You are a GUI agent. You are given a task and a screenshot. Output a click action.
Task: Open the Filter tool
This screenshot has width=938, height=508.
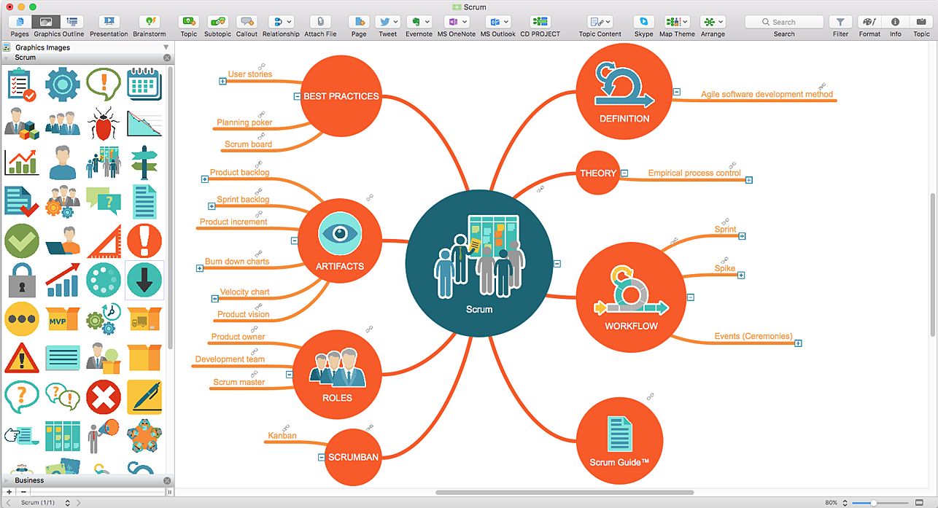click(x=840, y=23)
